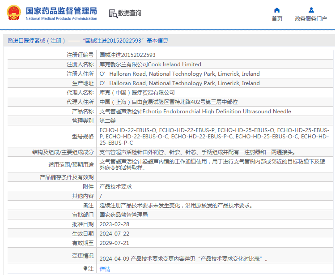335x275 pixels.
Task: Click the 批准日期 label
Action: tap(83, 224)
